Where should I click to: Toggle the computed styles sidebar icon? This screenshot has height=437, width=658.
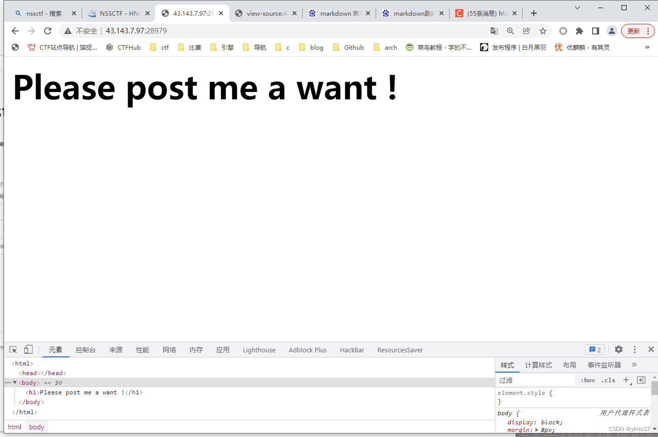point(641,380)
